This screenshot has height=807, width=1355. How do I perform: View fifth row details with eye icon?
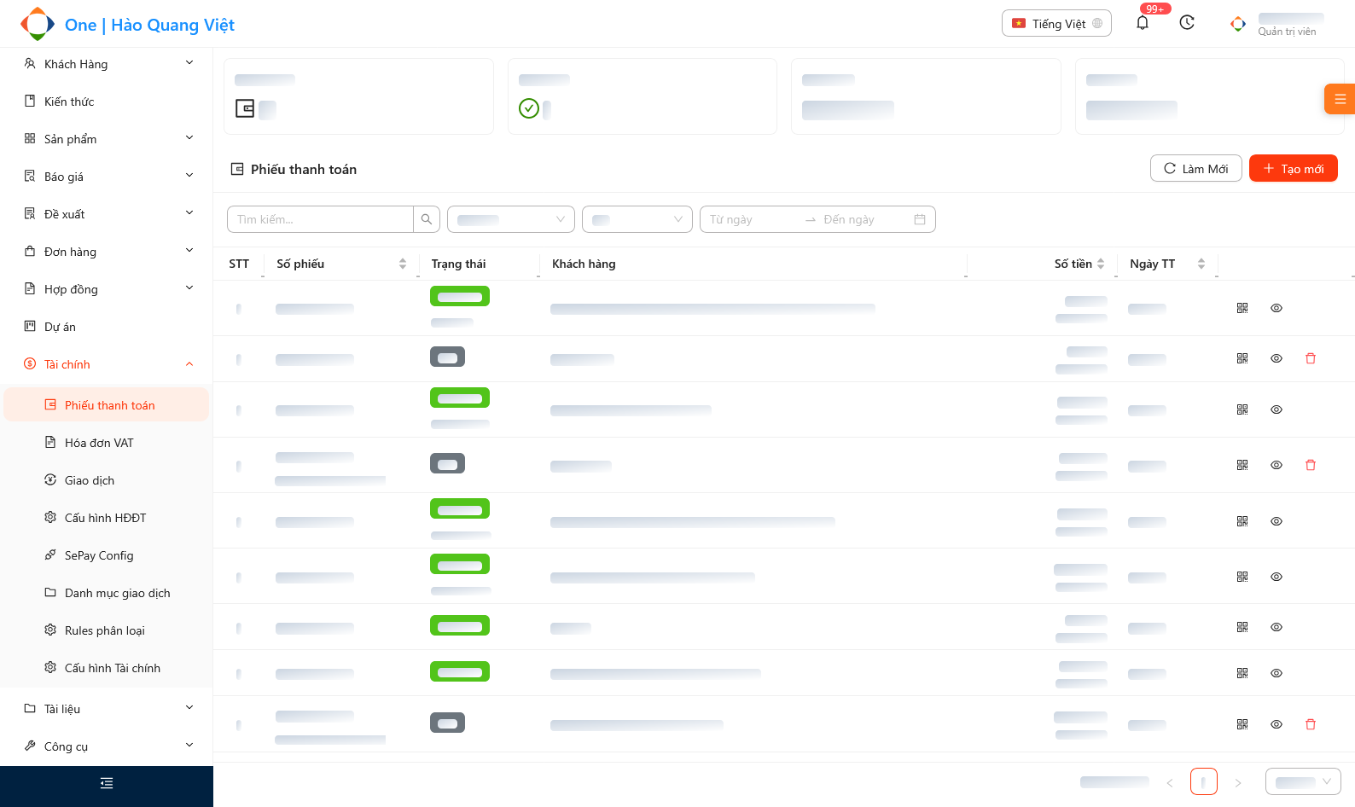(x=1276, y=521)
